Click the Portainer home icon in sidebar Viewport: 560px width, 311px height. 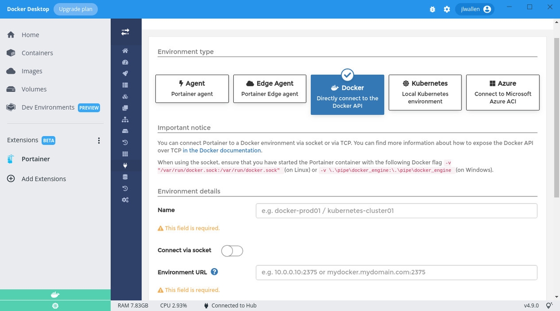pos(125,51)
